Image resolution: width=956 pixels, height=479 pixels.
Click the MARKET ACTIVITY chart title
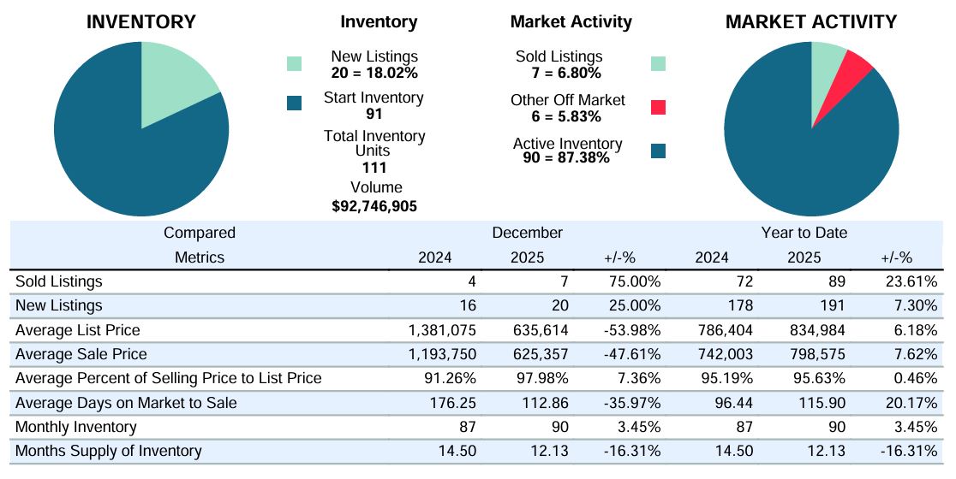[811, 22]
